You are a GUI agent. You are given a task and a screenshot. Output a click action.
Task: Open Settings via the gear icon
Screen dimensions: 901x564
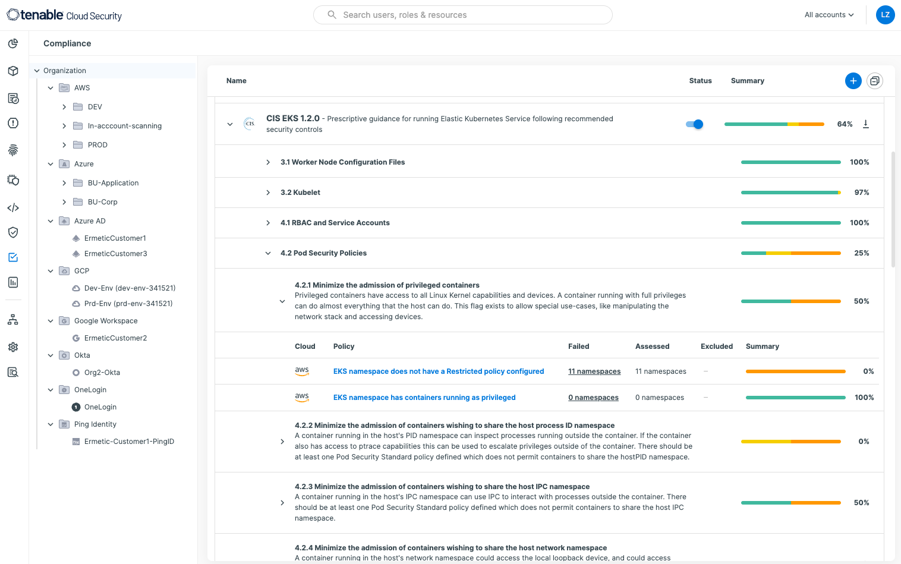coord(13,346)
